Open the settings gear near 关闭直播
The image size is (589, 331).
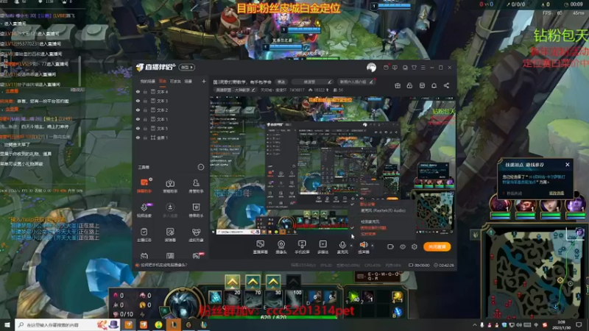click(415, 247)
